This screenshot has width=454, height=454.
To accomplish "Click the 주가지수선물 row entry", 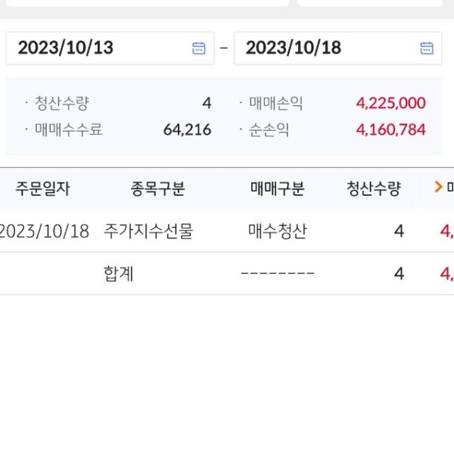I will [x=148, y=232].
